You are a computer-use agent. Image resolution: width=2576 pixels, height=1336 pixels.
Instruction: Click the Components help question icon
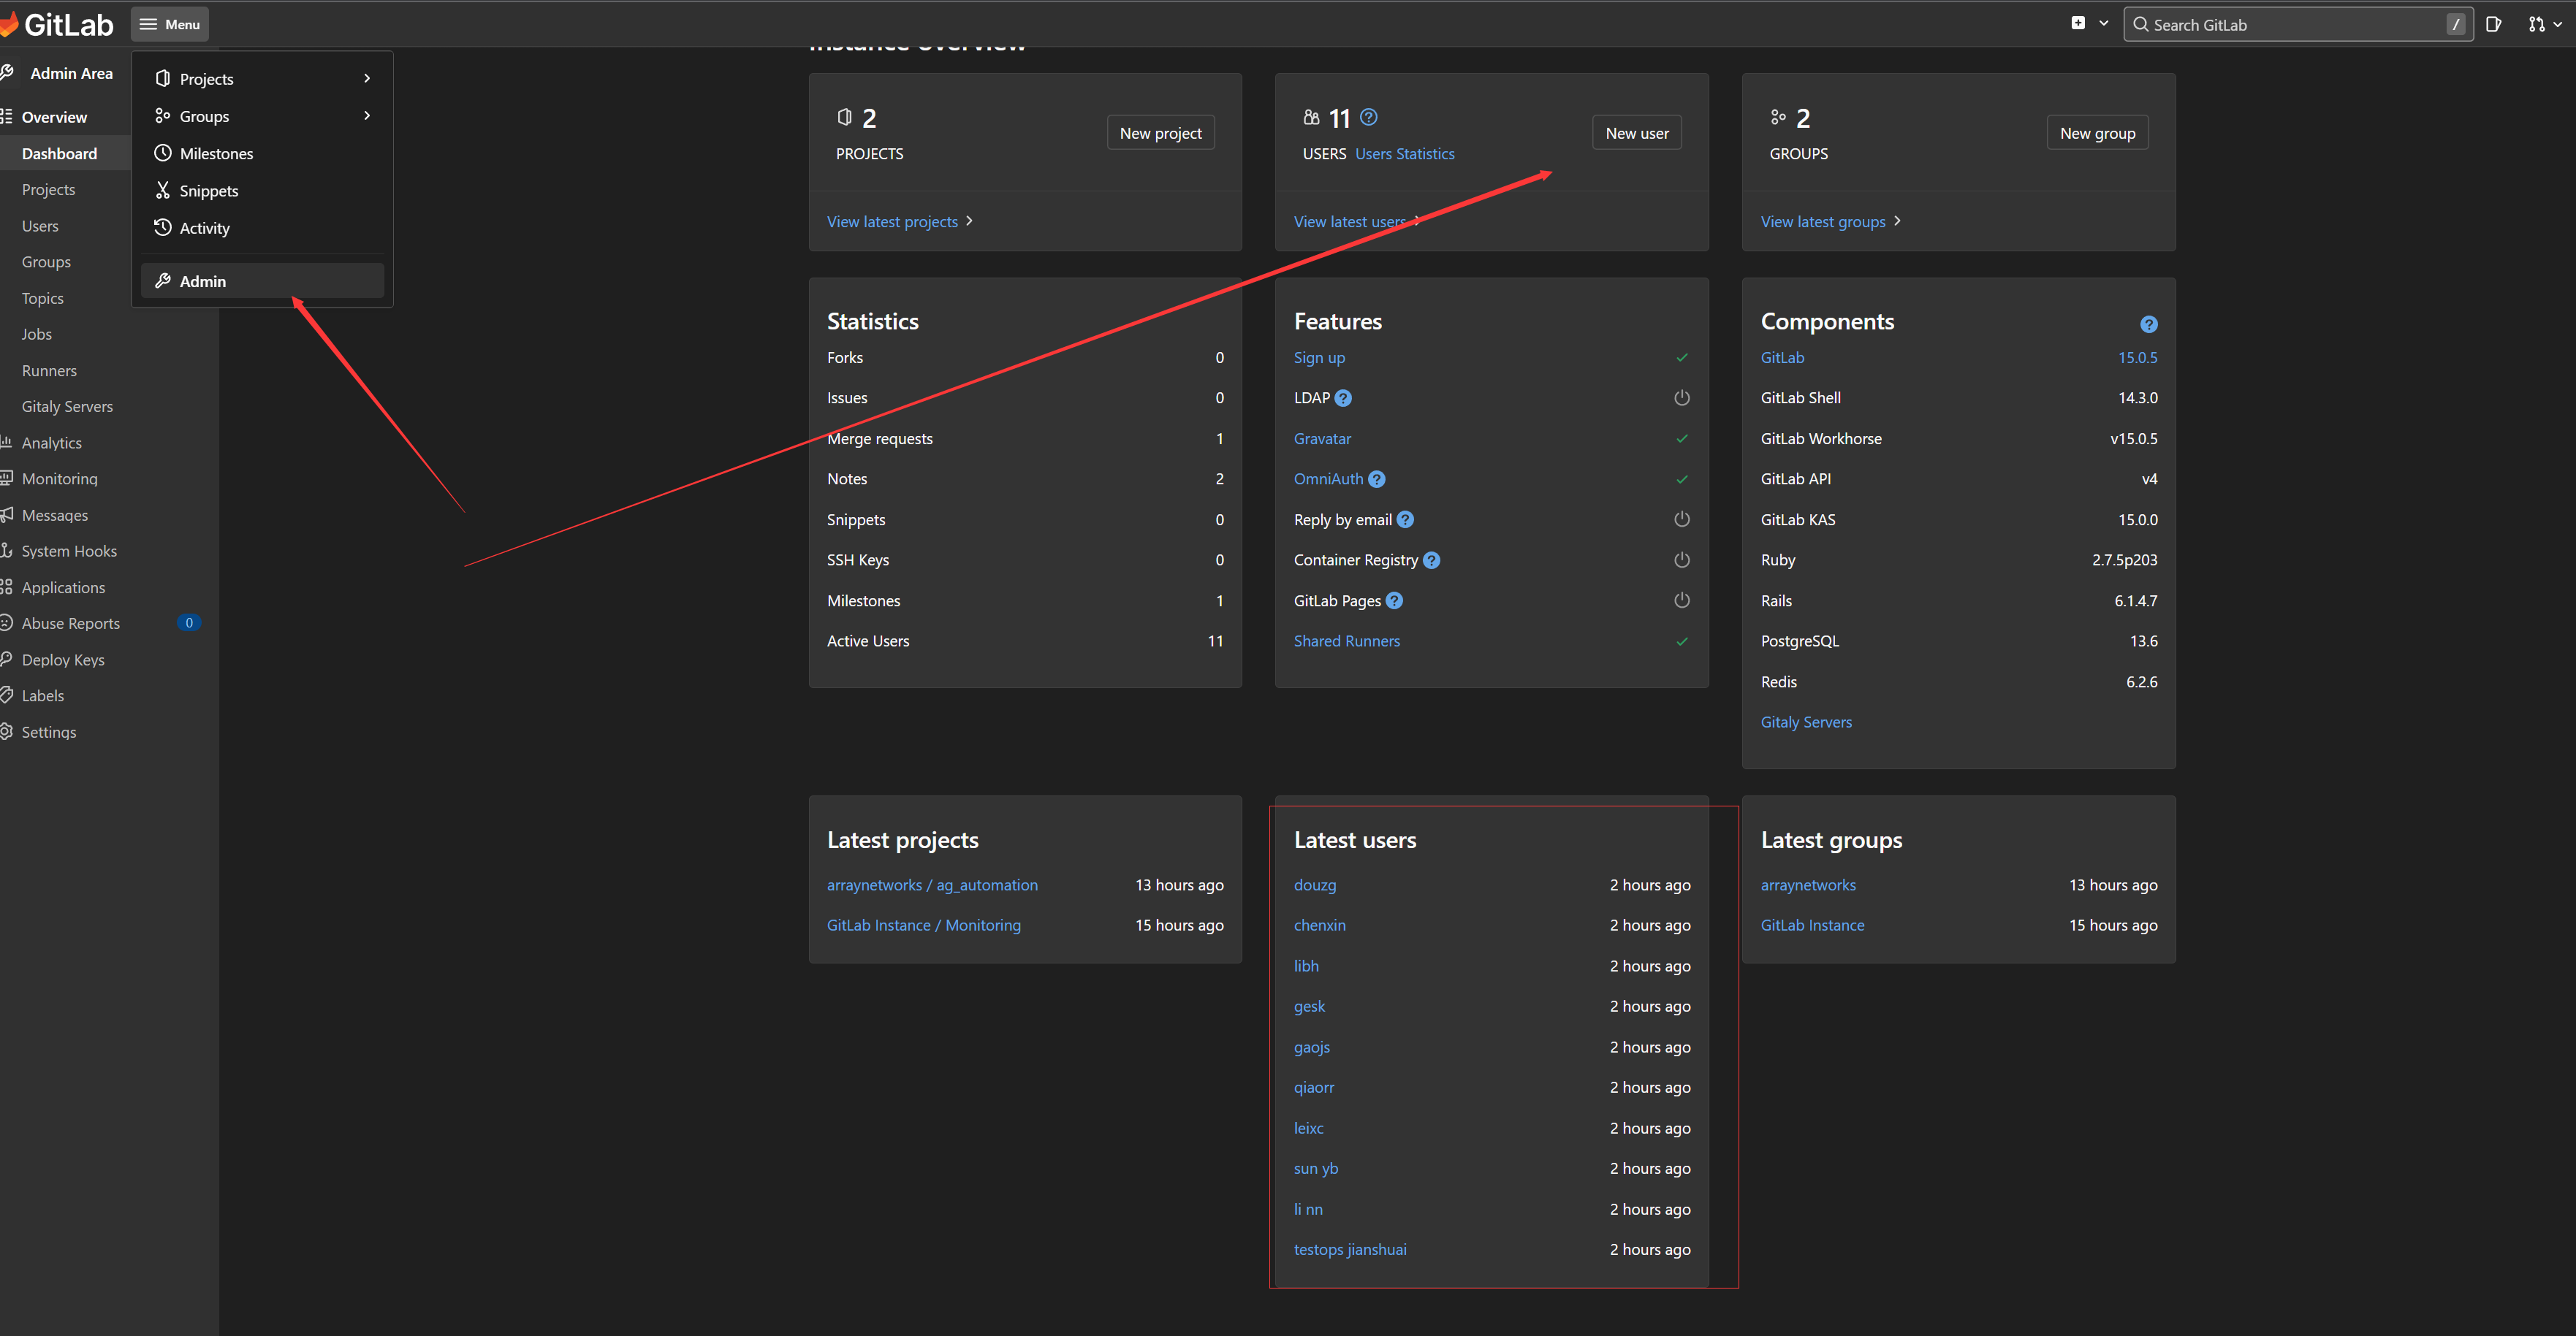coord(2148,324)
